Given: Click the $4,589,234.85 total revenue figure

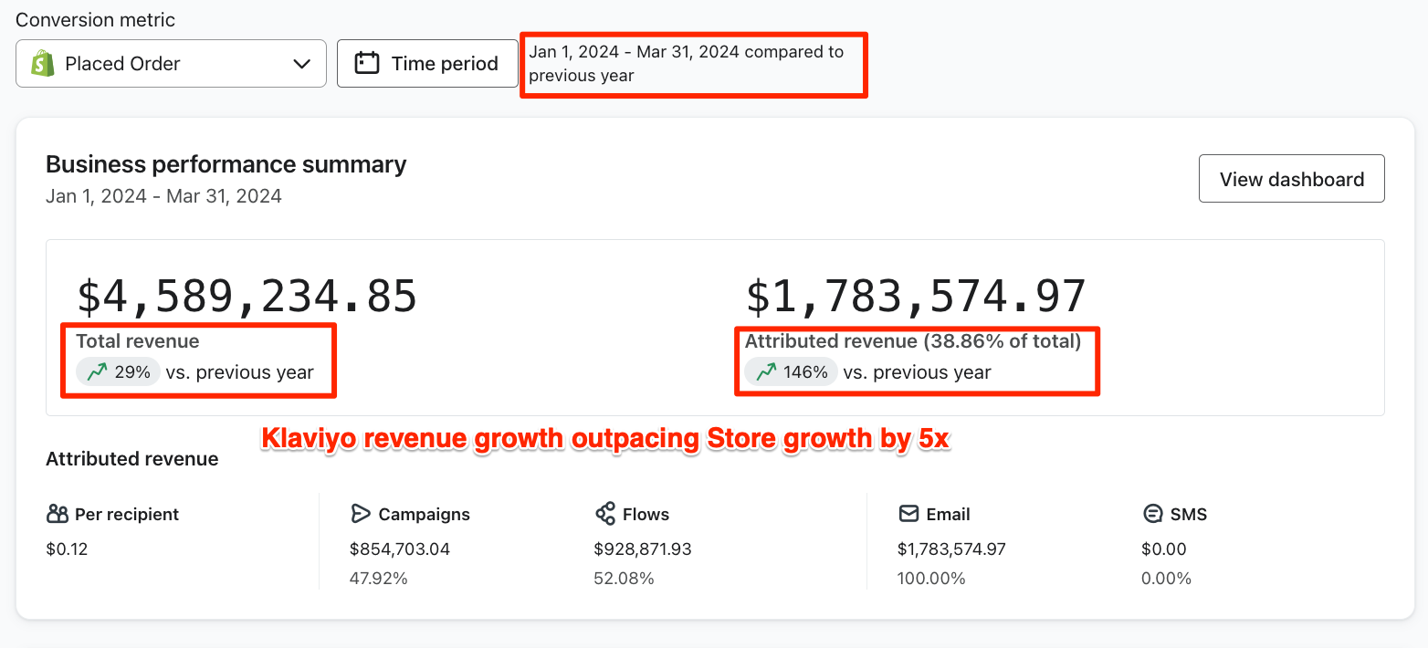Looking at the screenshot, I should click(x=247, y=297).
